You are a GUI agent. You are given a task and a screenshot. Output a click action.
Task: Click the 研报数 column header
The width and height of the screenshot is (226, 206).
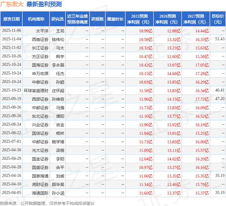point(97,19)
